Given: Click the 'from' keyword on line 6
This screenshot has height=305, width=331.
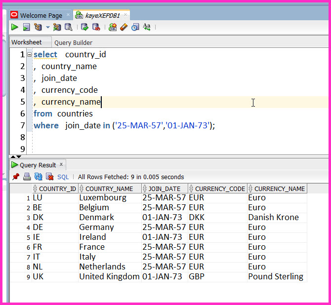Looking at the screenshot, I should pyautogui.click(x=43, y=114).
